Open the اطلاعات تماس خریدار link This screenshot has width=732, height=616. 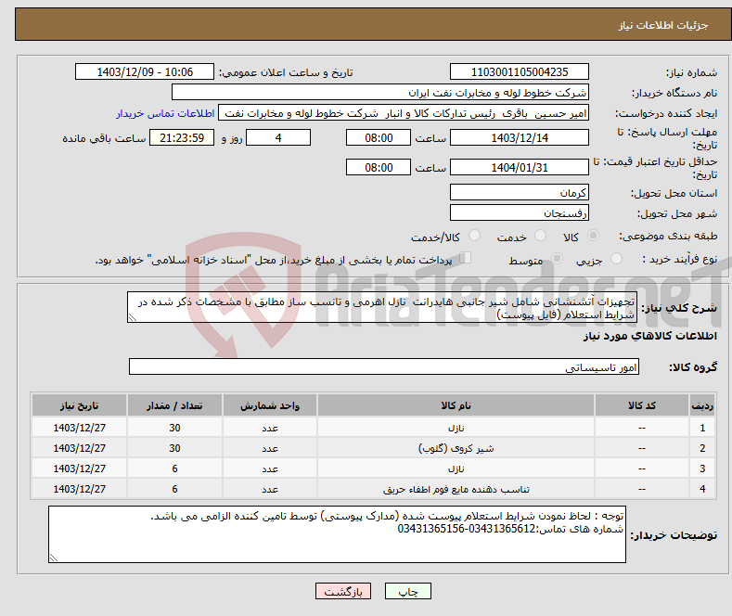click(165, 113)
